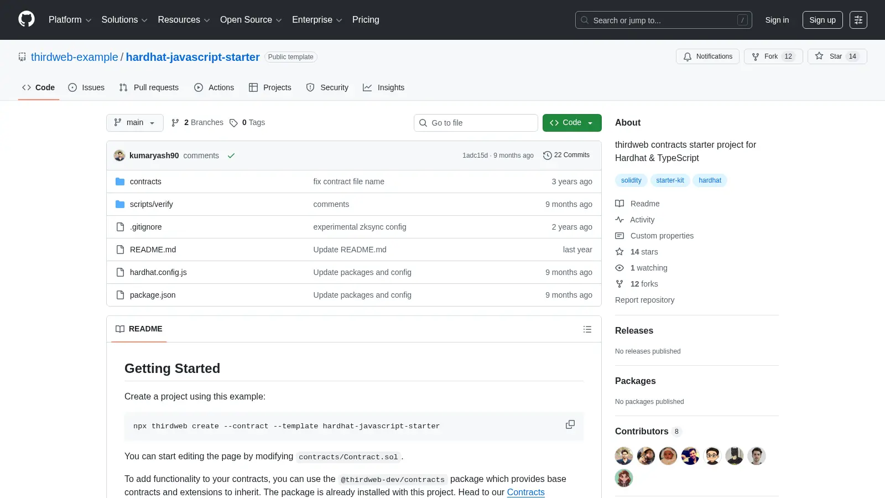Copy the npx thirdweb create command
The image size is (885, 498).
[570, 425]
